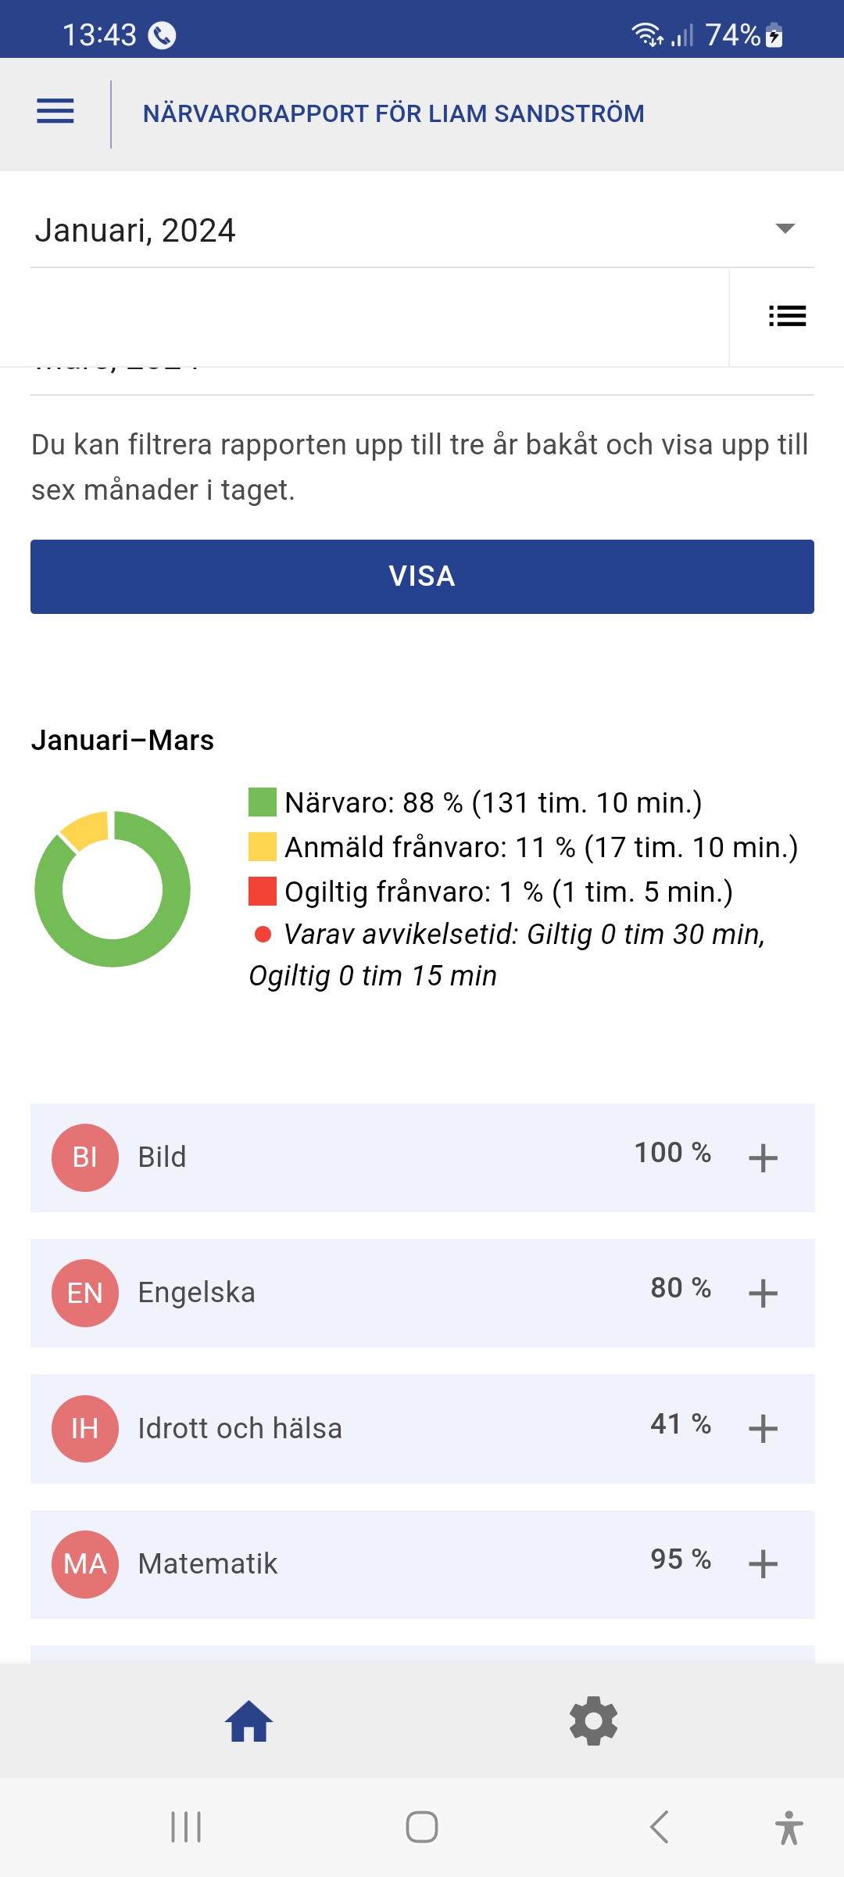
Task: Tap the accessibility figure icon
Action: click(789, 1828)
